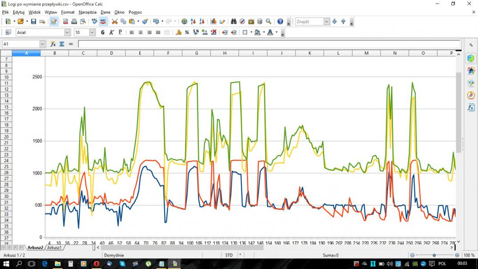Toggle bold formatting G button
The height and width of the screenshot is (269, 478).
(x=103, y=33)
